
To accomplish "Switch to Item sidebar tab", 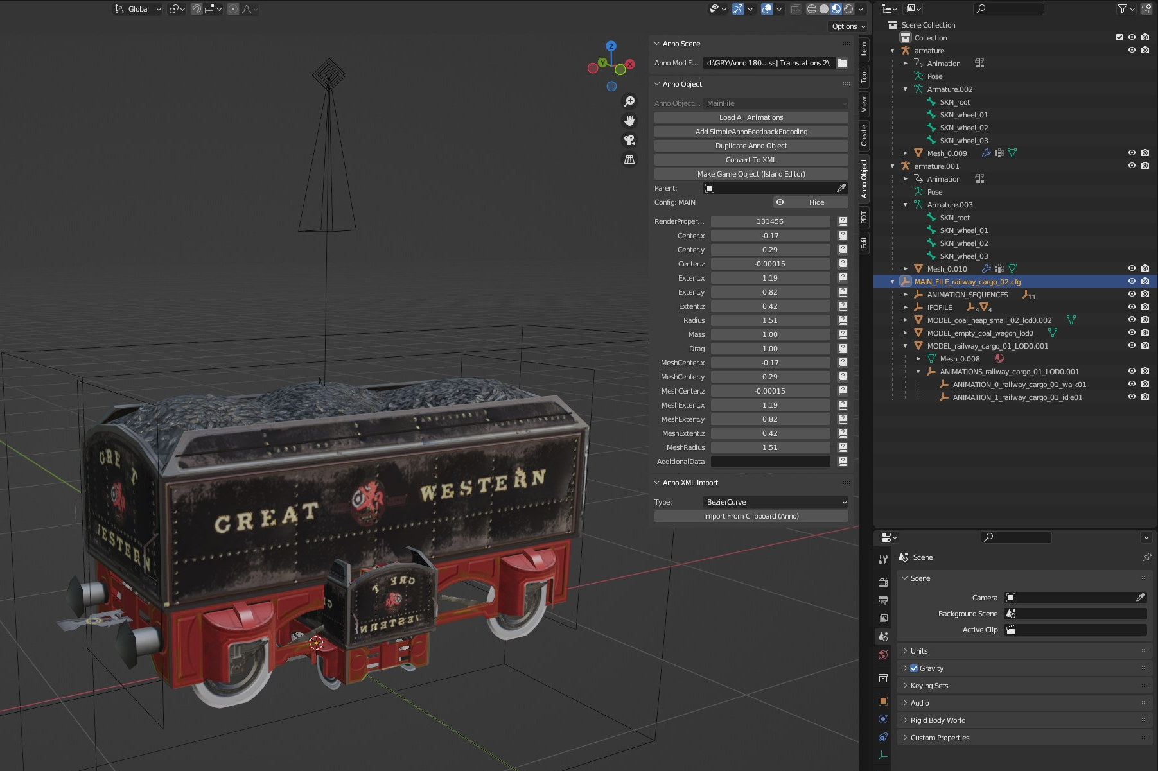I will click(x=864, y=49).
